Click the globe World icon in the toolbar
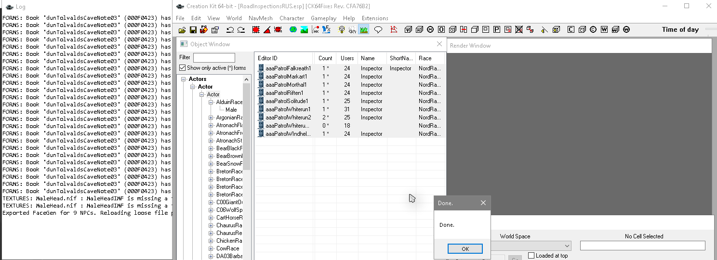 point(293,30)
